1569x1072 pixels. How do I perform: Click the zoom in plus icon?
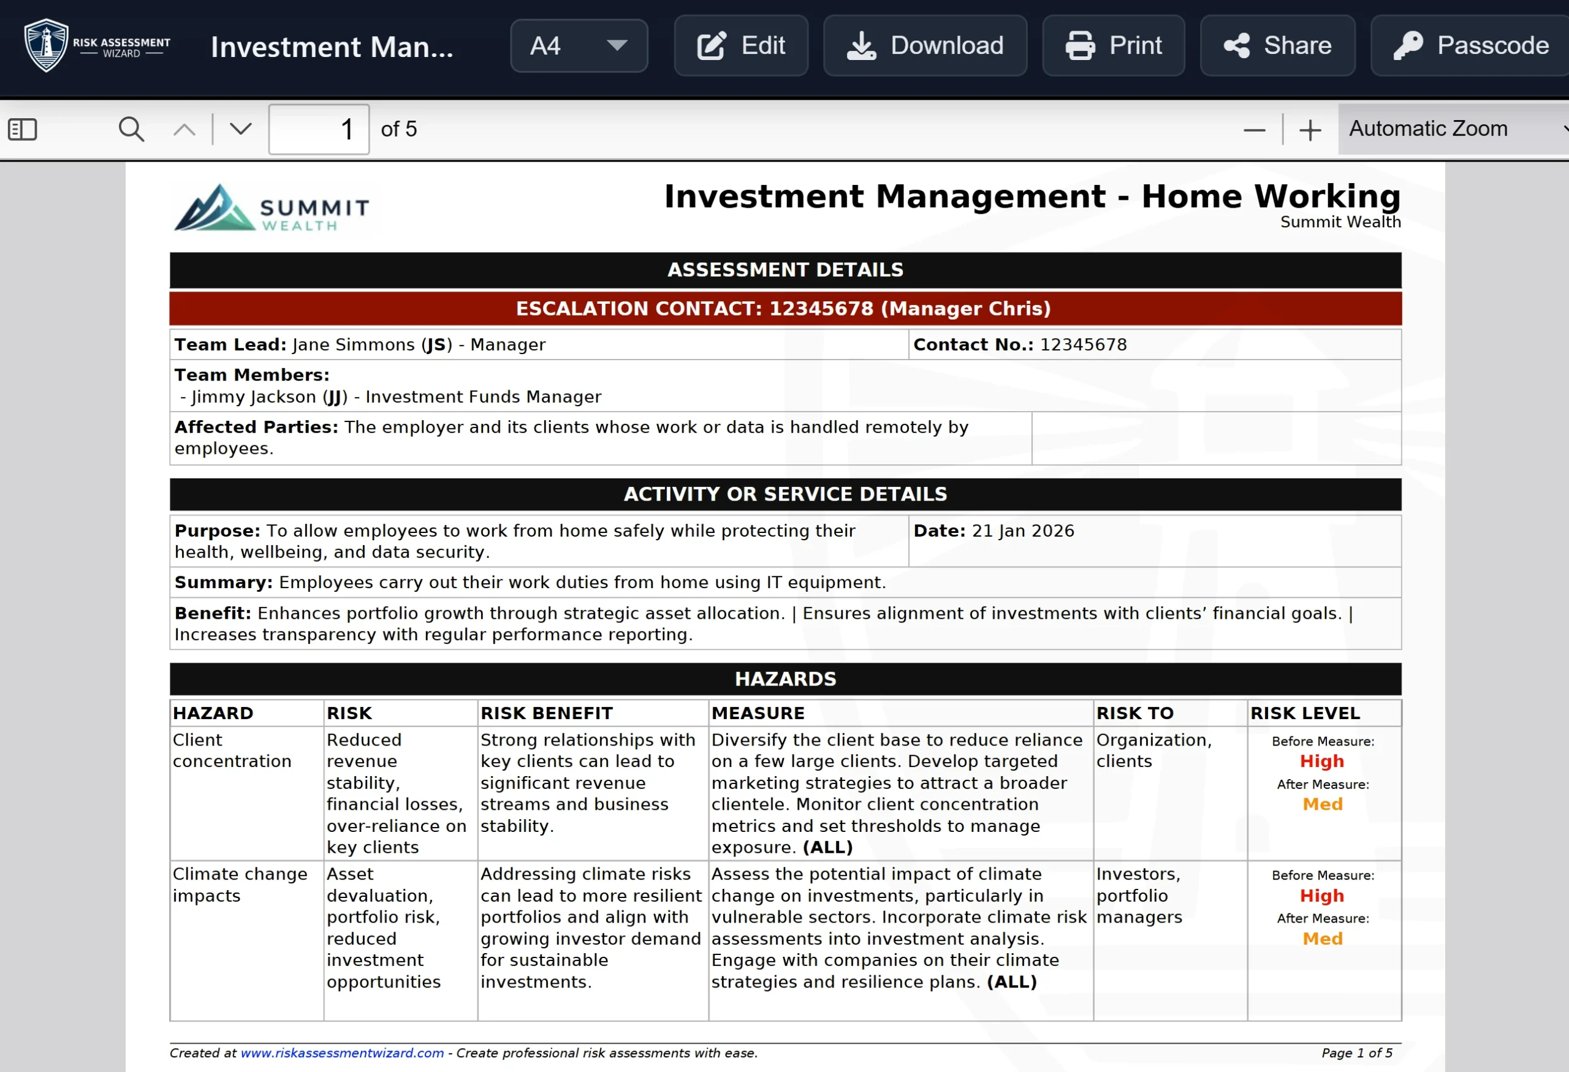pyautogui.click(x=1310, y=129)
